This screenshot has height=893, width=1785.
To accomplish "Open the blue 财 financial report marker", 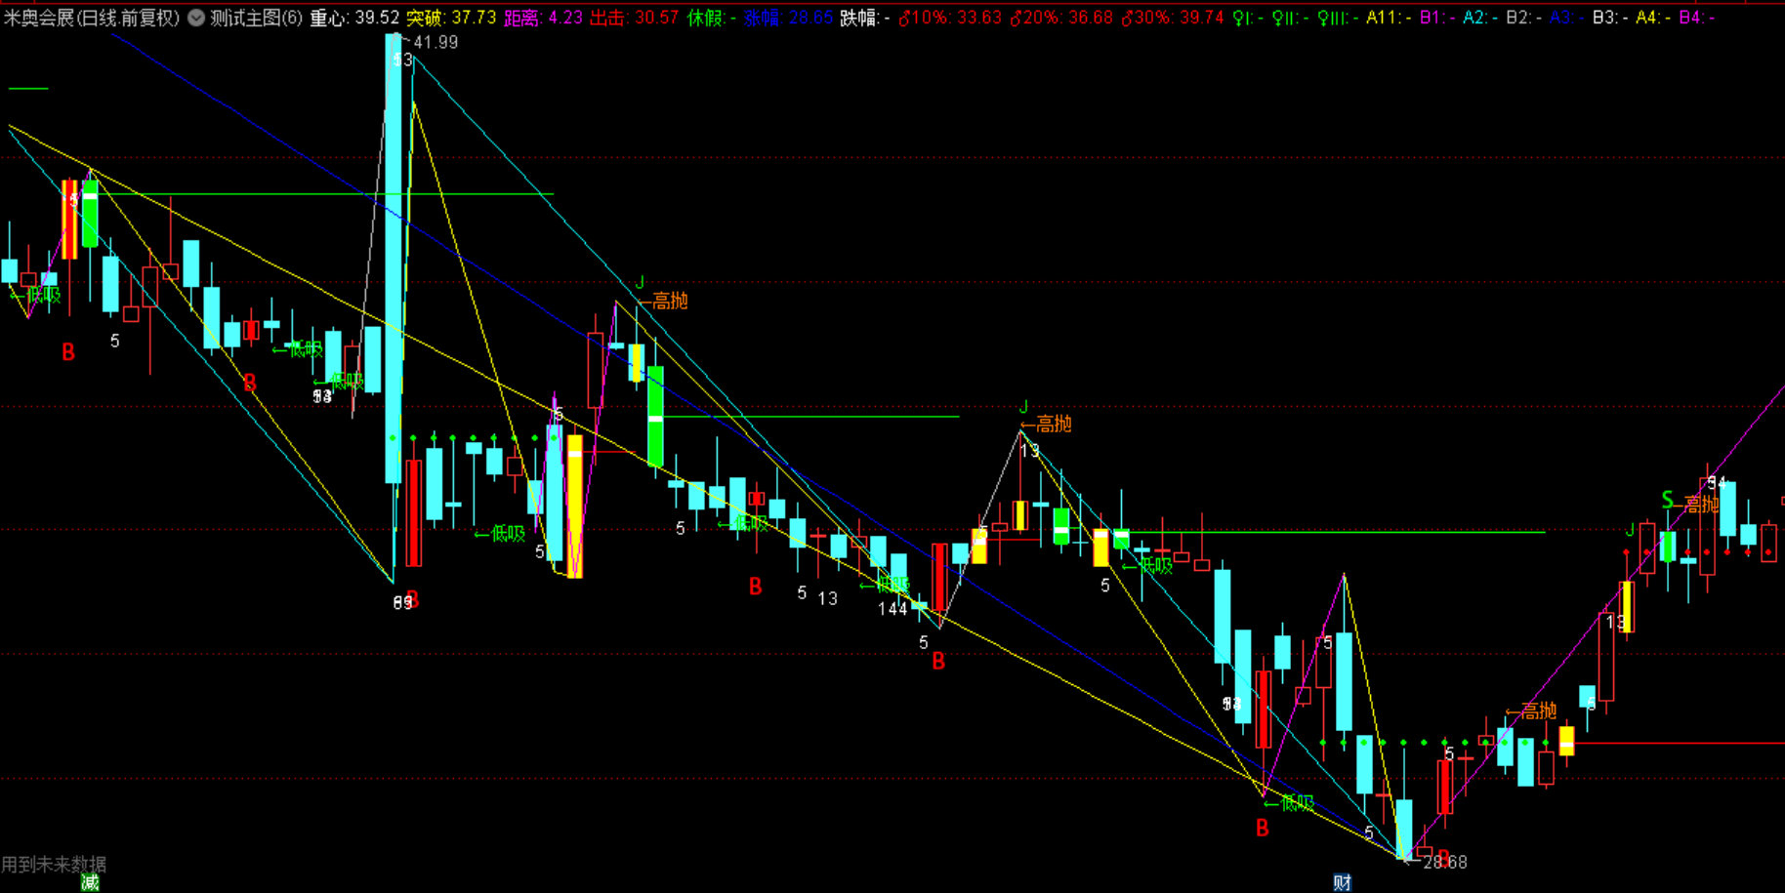I will [x=1343, y=882].
